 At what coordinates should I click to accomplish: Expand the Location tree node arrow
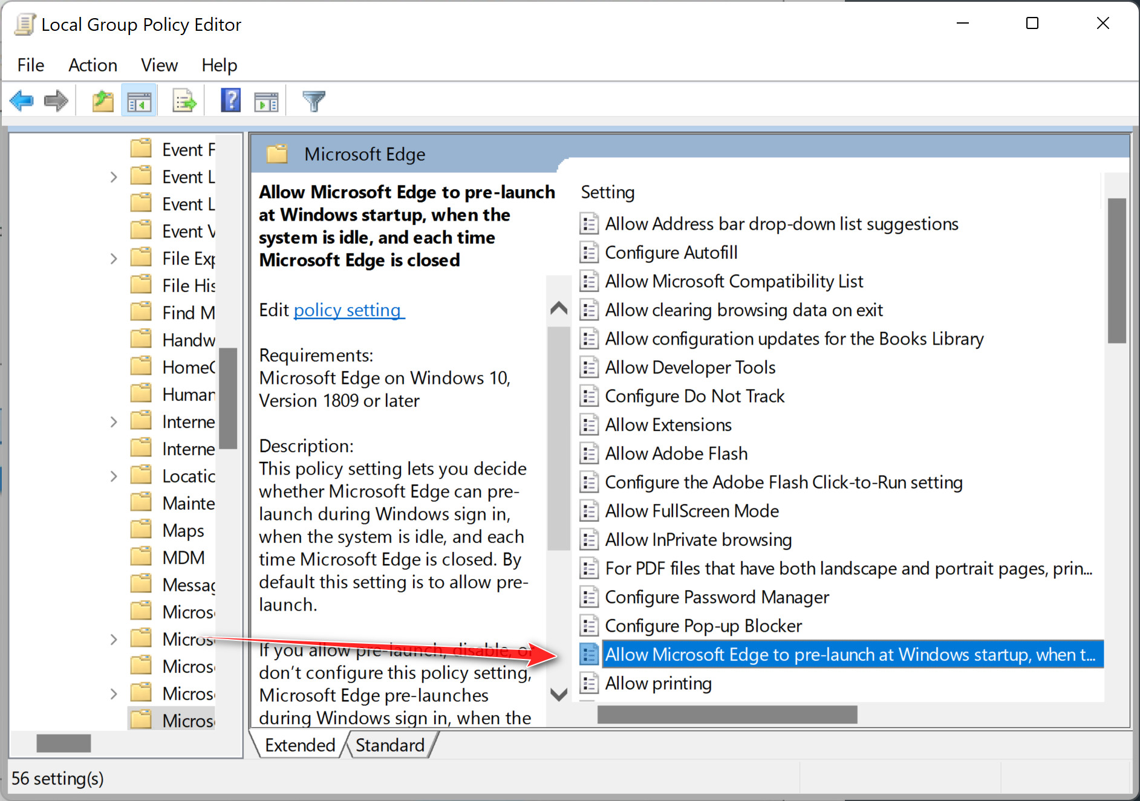pos(114,476)
